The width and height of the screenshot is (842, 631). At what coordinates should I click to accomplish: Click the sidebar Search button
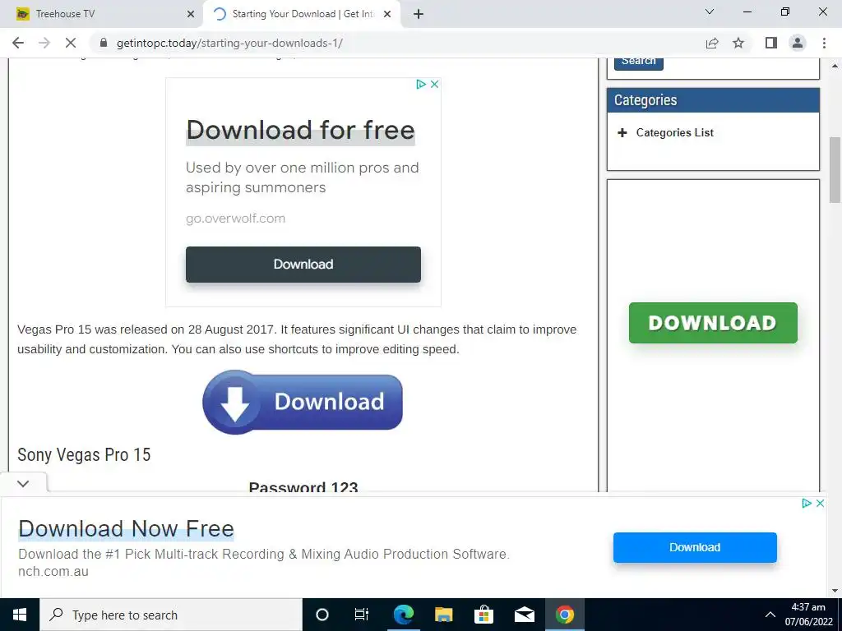coord(638,62)
